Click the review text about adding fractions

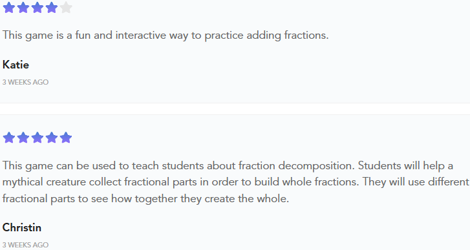tap(166, 36)
